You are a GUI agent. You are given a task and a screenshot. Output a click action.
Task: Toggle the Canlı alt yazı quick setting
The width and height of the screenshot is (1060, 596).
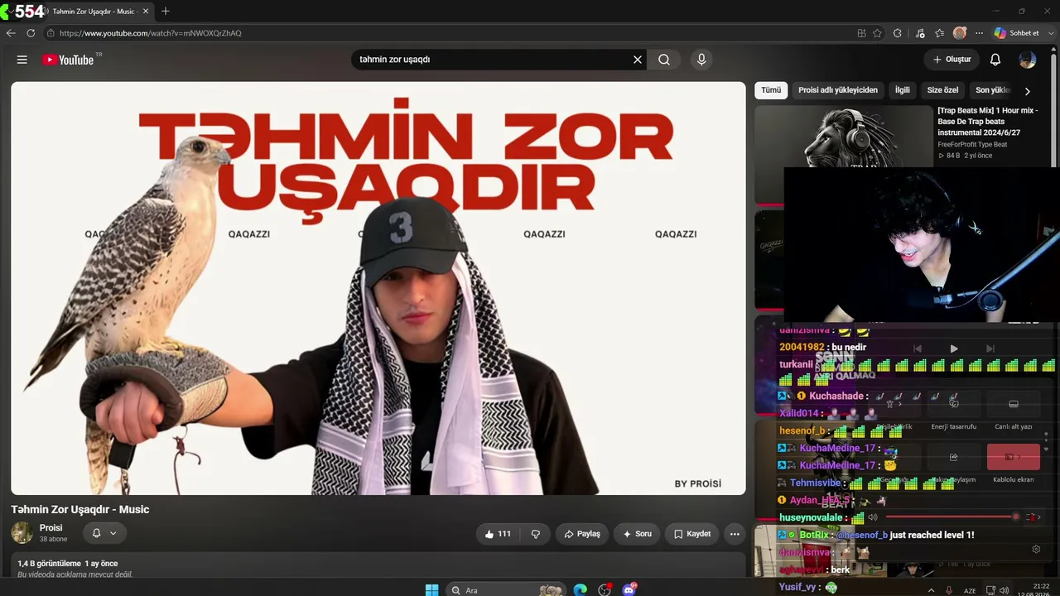(1014, 404)
